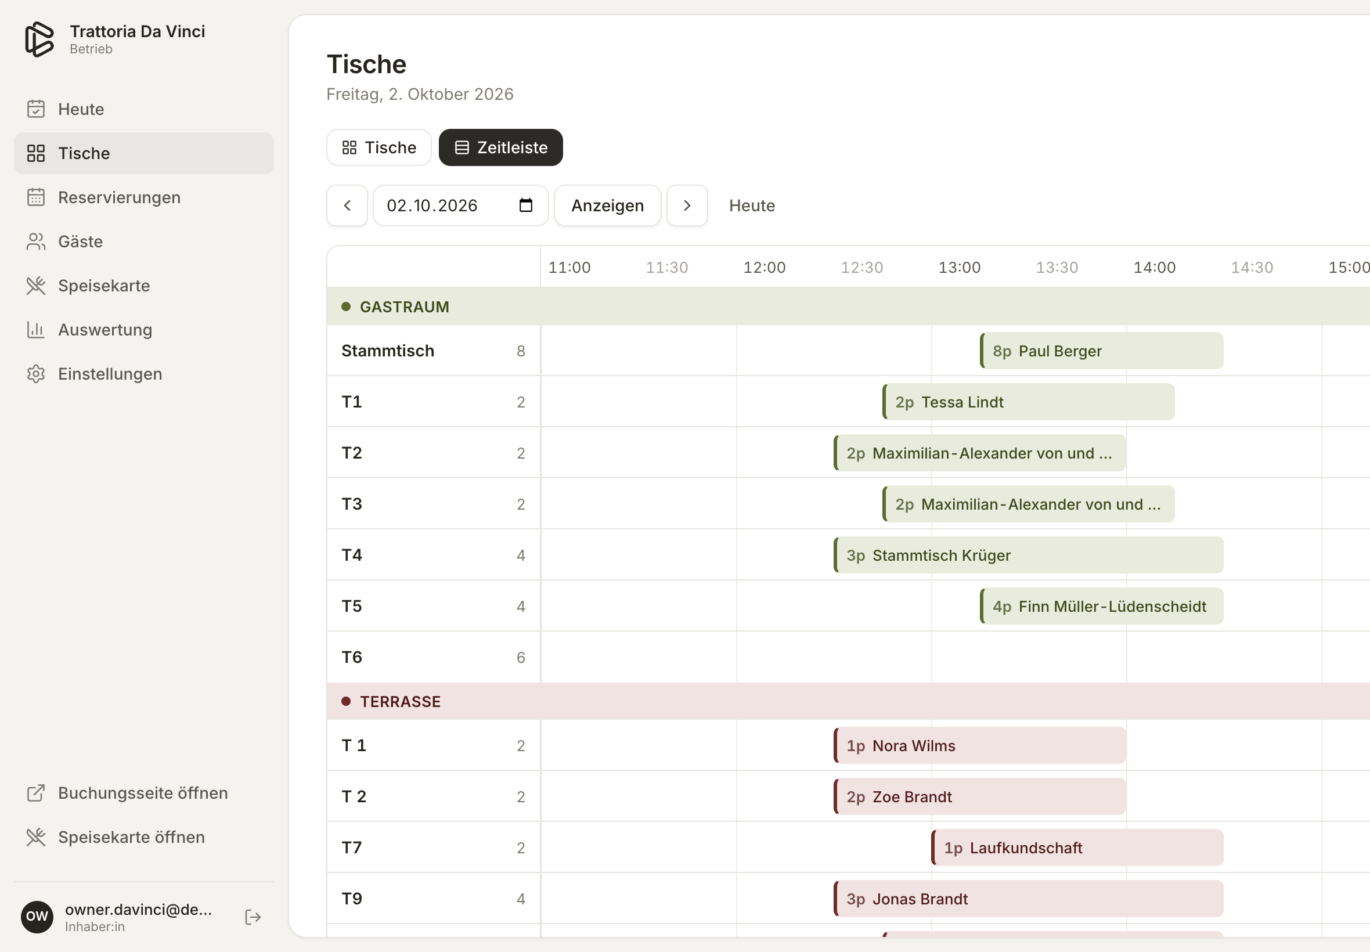Switch to the Zeitleiste view tab
1370x952 pixels.
coord(500,147)
